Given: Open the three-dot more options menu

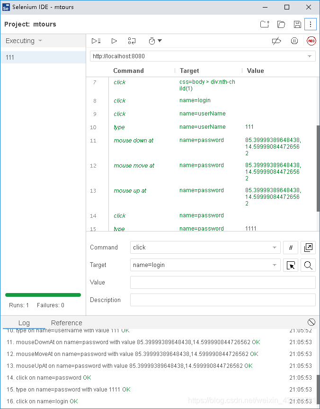Looking at the screenshot, I should pos(311,24).
